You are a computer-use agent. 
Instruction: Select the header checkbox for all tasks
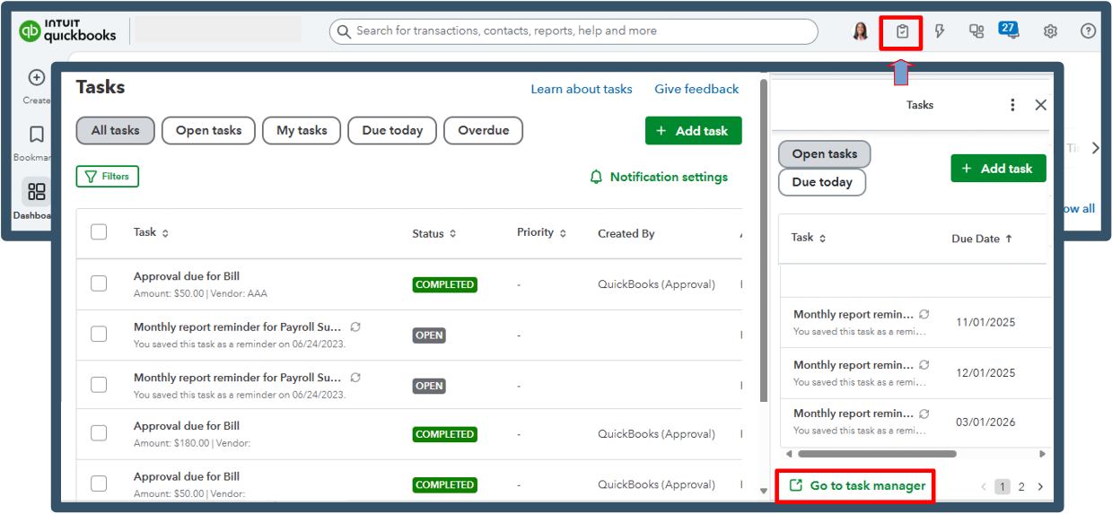(x=99, y=232)
